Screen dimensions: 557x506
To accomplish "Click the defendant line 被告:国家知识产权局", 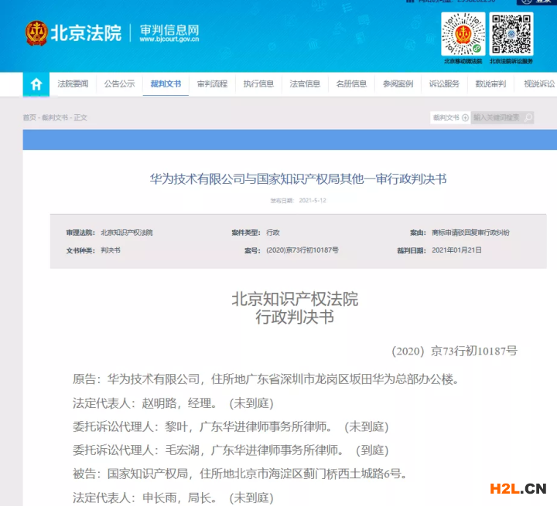I will coord(240,474).
